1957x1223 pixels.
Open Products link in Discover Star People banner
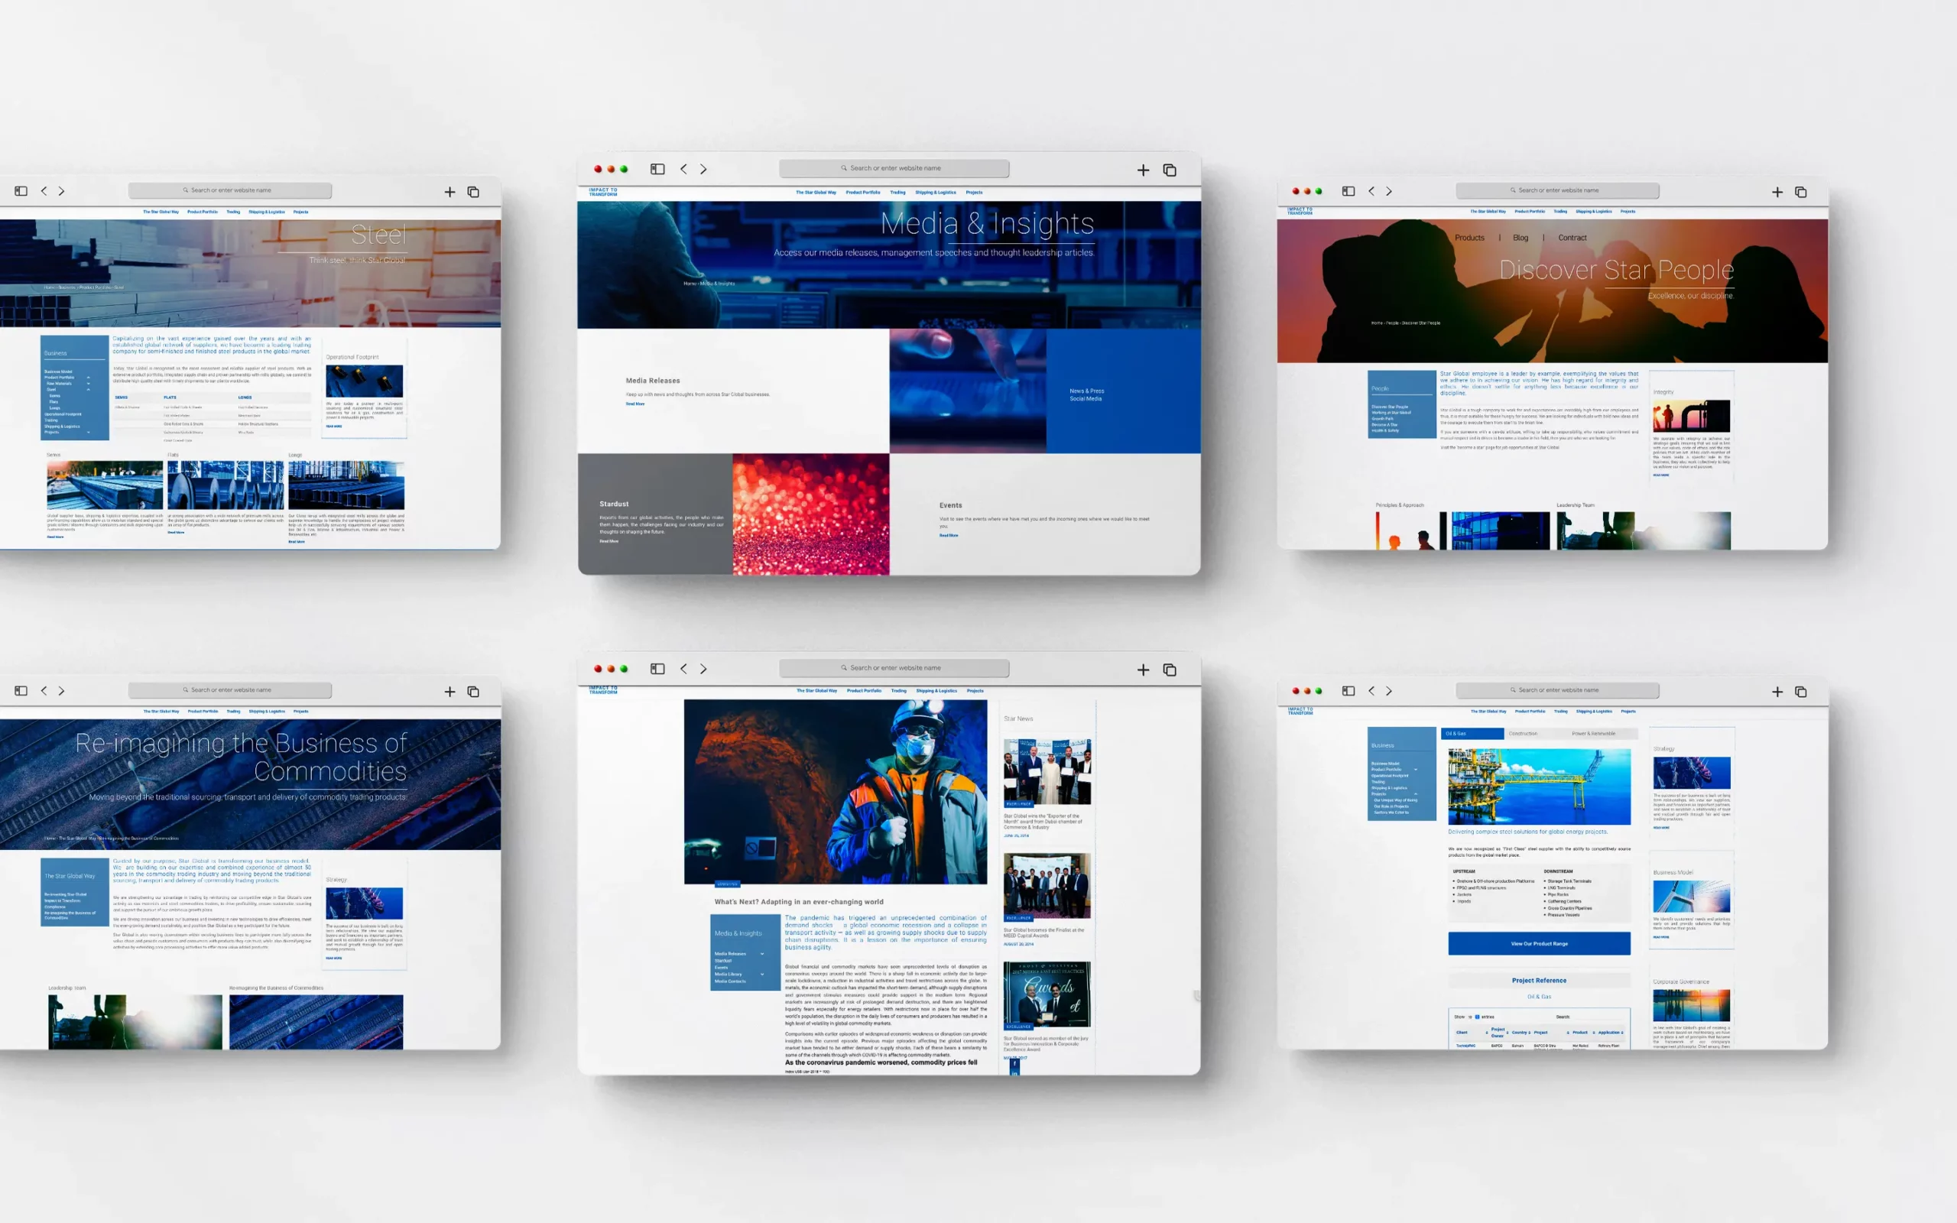1469,238
